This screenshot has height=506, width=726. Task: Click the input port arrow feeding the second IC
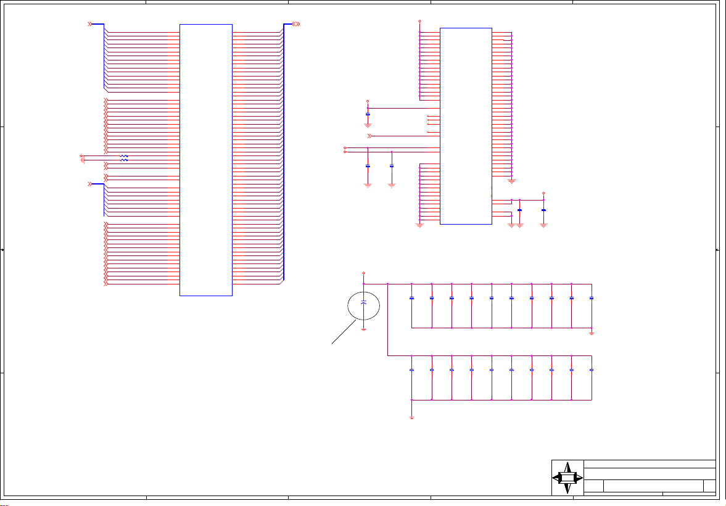[369, 136]
